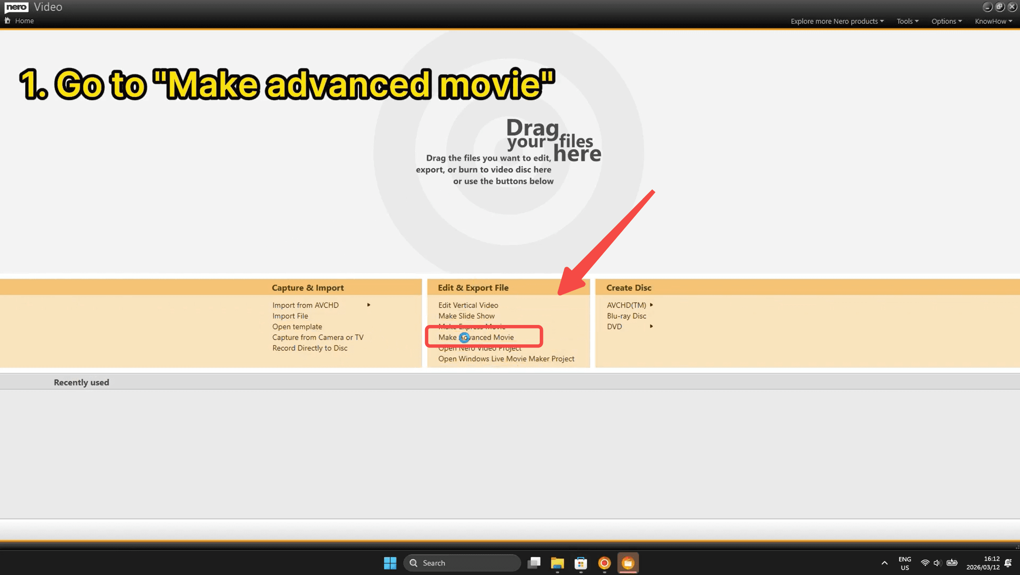Click the Nero Video taskbar icon
The width and height of the screenshot is (1020, 575).
[x=628, y=563]
